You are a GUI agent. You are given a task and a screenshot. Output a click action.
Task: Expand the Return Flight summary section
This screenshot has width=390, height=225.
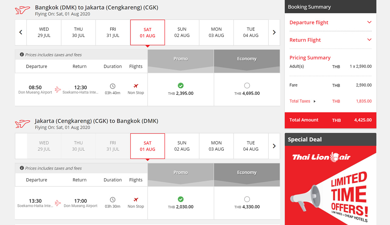(x=369, y=40)
